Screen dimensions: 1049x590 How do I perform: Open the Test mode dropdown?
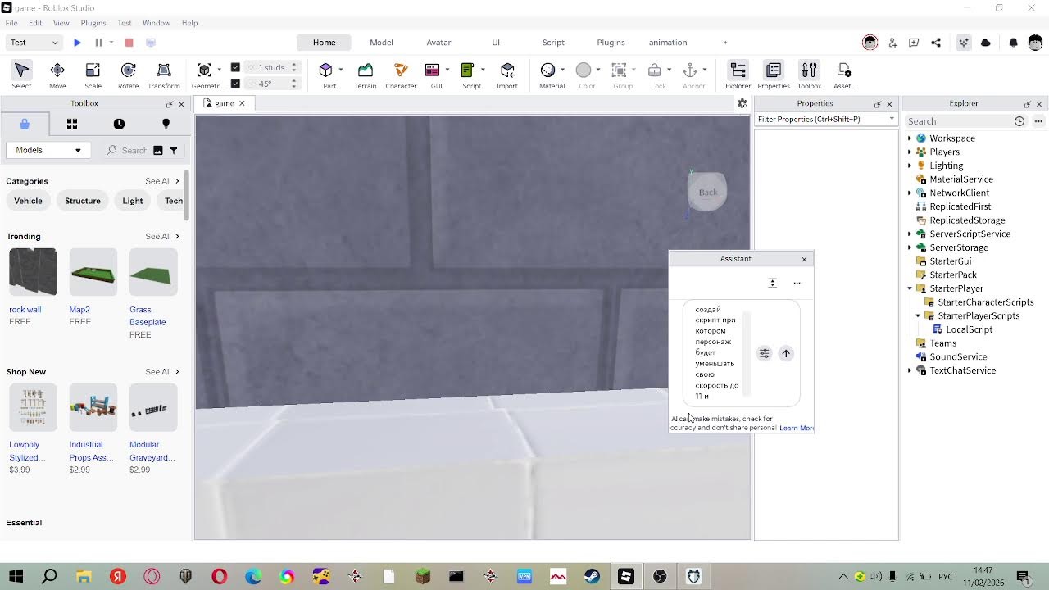click(34, 43)
